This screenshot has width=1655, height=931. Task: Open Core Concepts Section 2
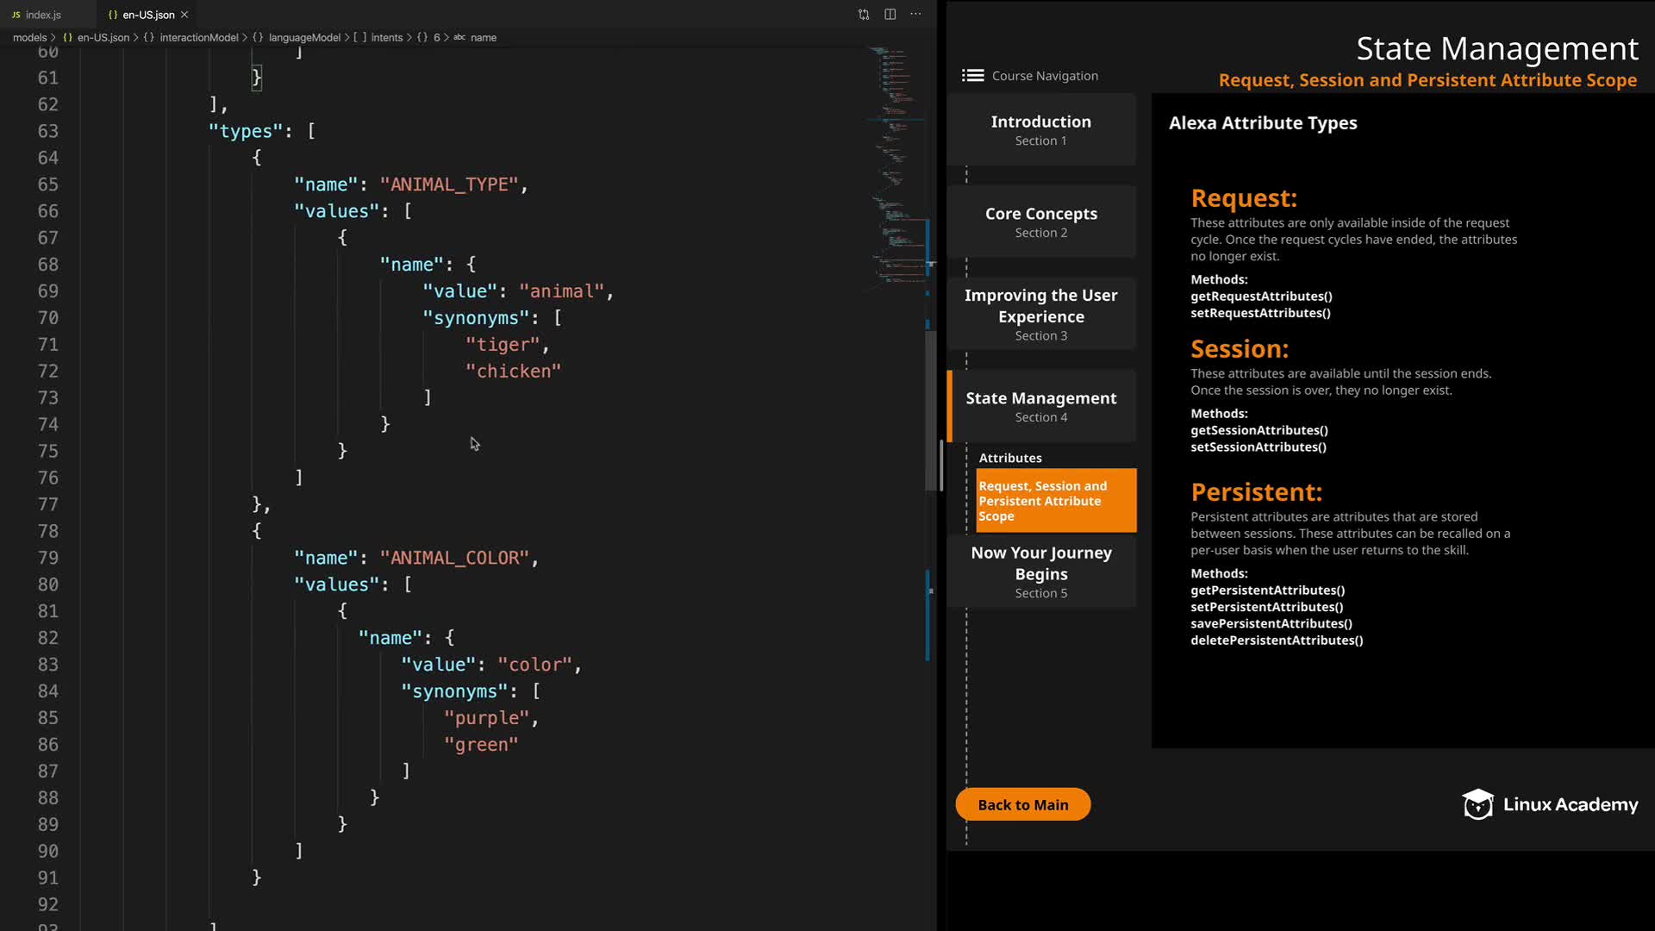coord(1040,222)
